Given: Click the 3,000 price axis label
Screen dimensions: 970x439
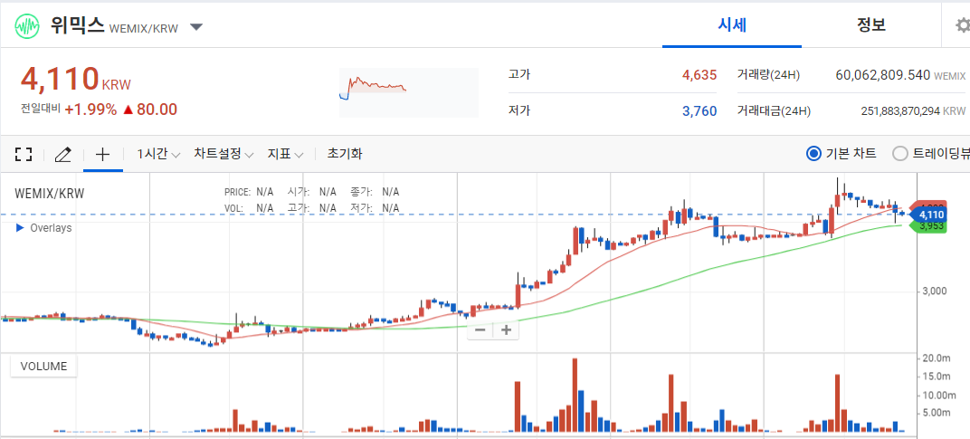Looking at the screenshot, I should 935,291.
